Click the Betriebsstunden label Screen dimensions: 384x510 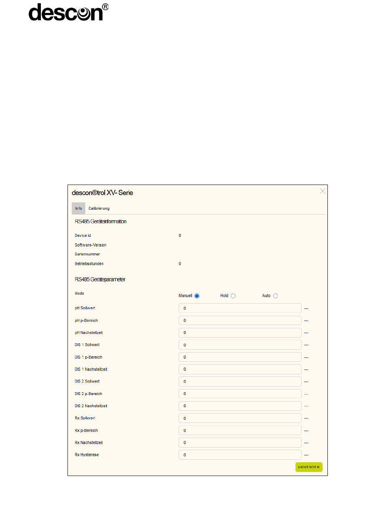coord(89,263)
